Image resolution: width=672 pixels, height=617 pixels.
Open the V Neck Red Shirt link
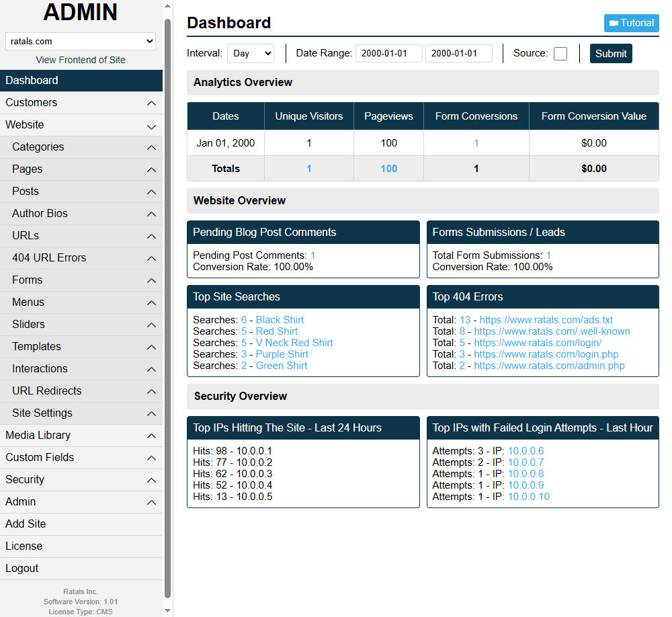click(x=294, y=343)
